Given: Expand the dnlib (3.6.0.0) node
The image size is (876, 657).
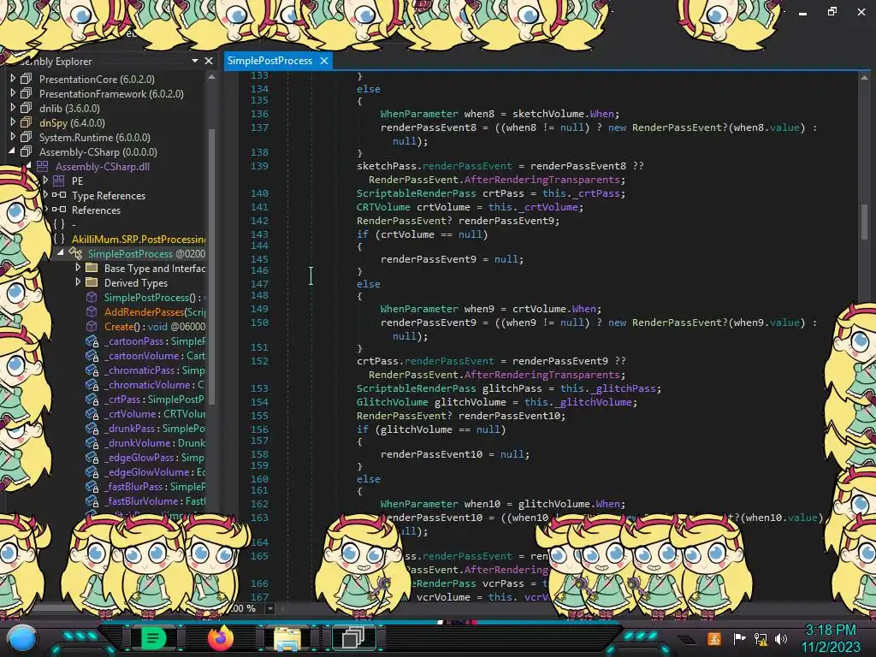Looking at the screenshot, I should click(x=13, y=108).
